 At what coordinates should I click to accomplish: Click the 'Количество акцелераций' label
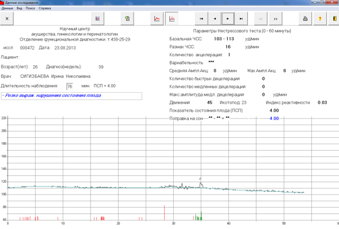coord(196,55)
